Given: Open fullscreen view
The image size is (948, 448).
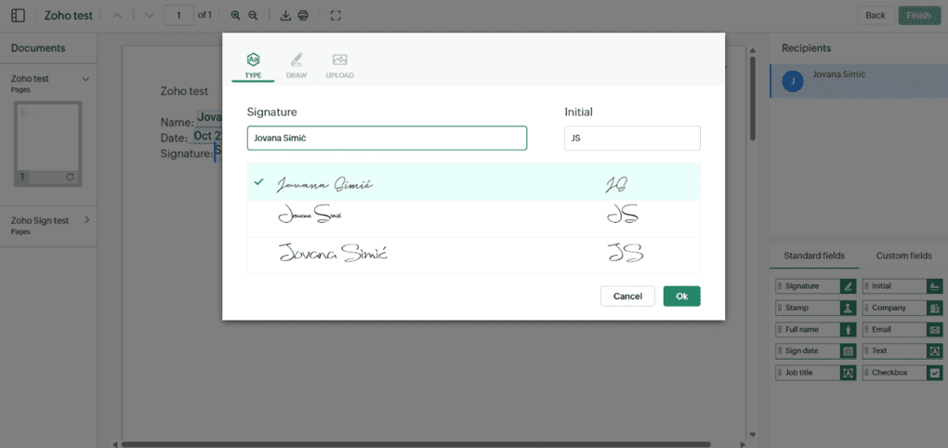Looking at the screenshot, I should (336, 15).
